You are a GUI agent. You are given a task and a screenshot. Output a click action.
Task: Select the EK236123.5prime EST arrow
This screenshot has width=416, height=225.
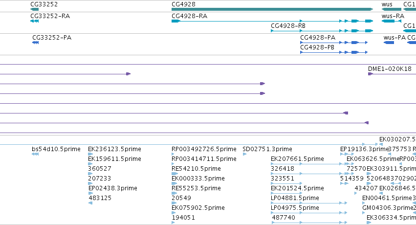point(90,154)
